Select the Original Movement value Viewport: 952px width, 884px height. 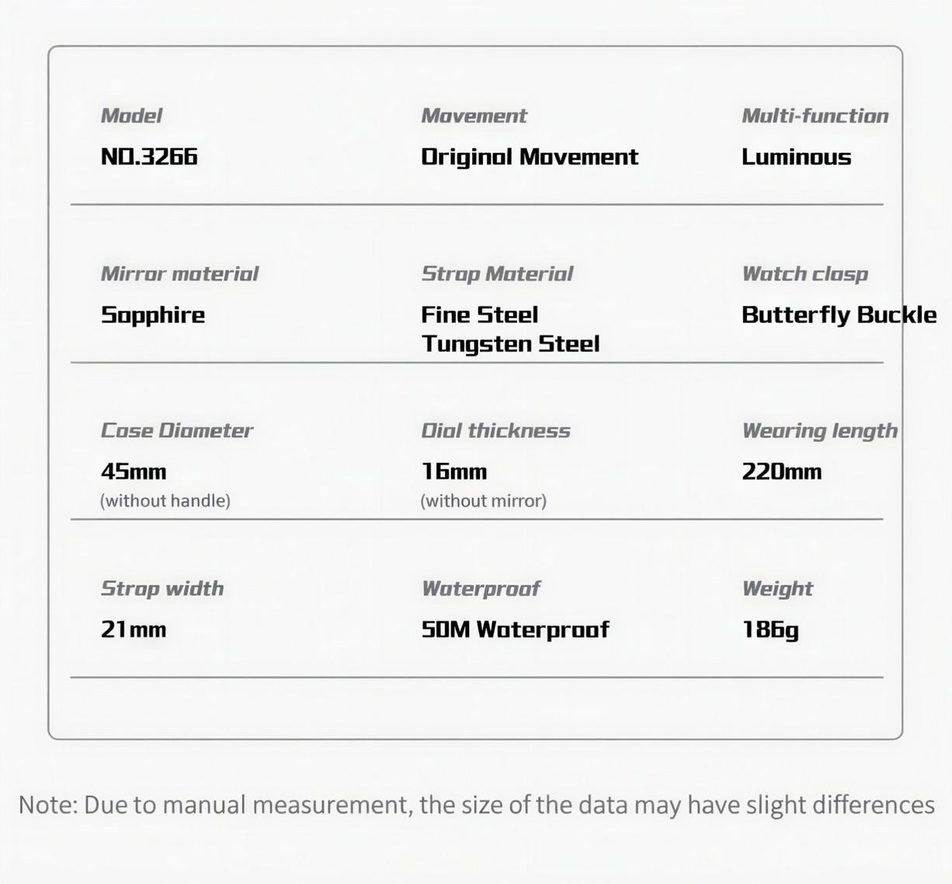[x=529, y=157]
